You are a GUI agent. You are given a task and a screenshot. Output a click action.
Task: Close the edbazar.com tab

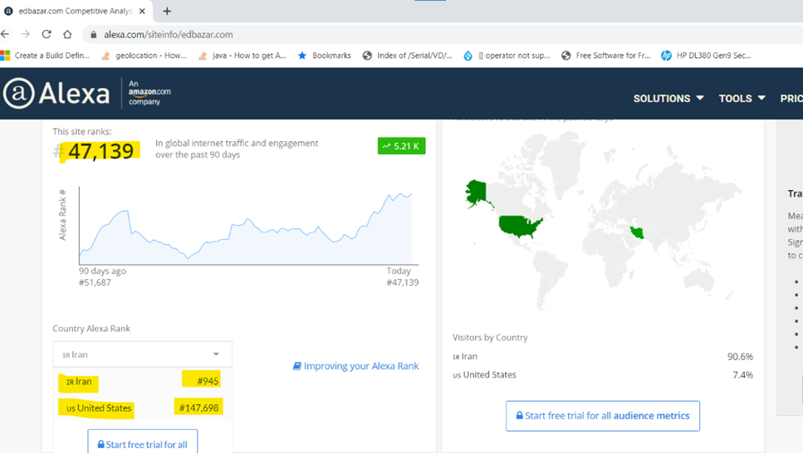point(142,12)
